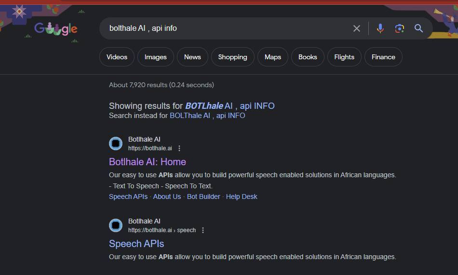Click inside the search query text field
Screen dimensions: 458x275
227,28
